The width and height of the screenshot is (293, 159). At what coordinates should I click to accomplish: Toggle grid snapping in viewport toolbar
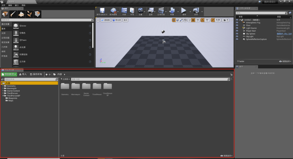tap(193, 20)
